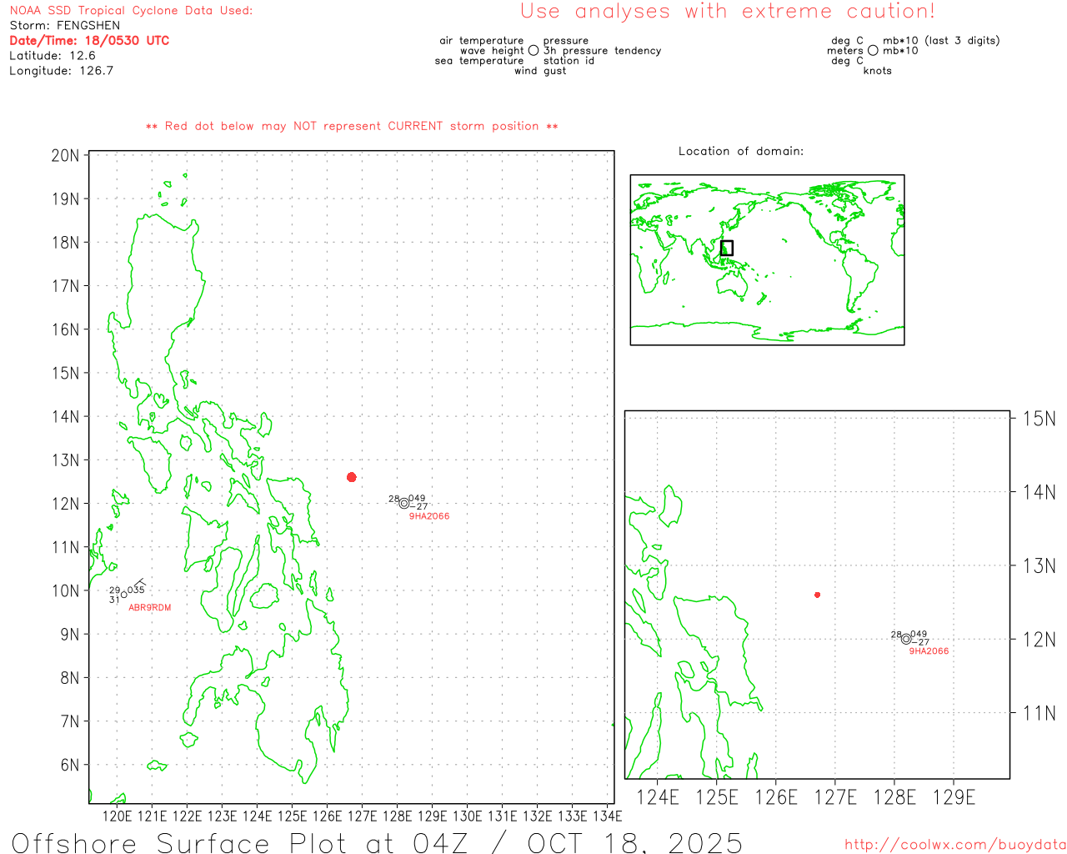Select station circle 9HA2066 on the zoomed inset map
The height and width of the screenshot is (854, 1067).
906,639
